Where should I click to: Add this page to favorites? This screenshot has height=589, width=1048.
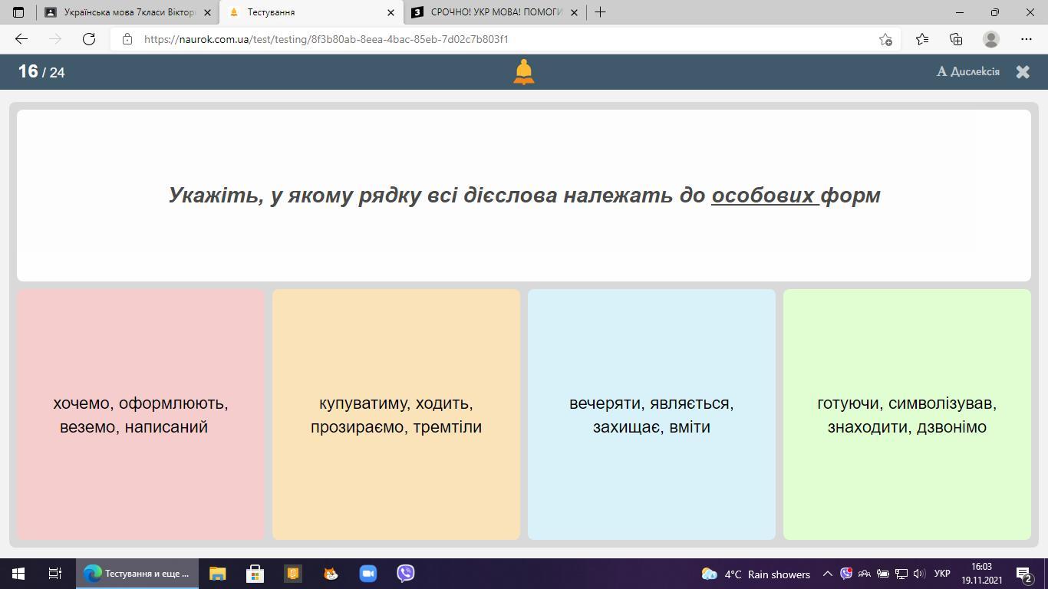885,39
